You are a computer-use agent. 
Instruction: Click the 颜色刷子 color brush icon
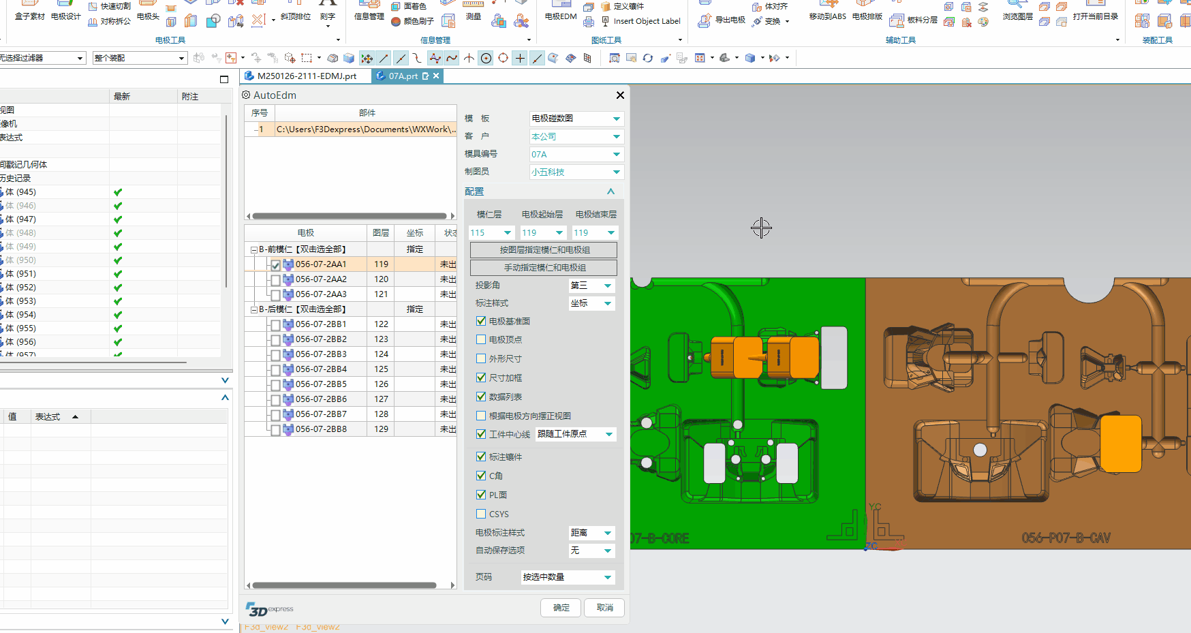pos(396,21)
